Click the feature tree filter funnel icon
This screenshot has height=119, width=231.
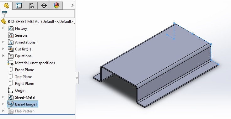pyautogui.click(x=4, y=14)
